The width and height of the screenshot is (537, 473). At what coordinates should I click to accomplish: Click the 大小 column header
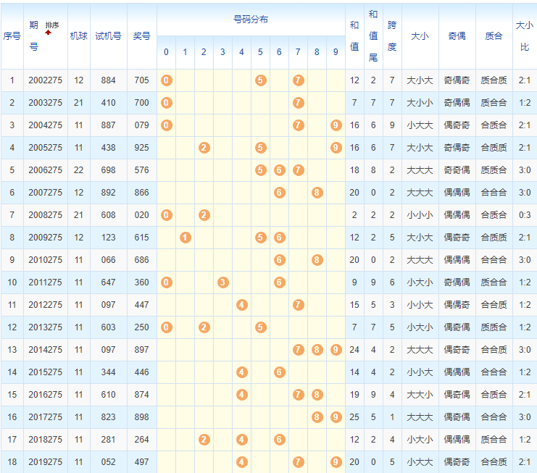tap(420, 35)
